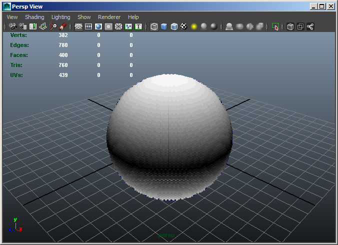The height and width of the screenshot is (245, 338).
Task: Click the vertex count value 382
Action: [x=63, y=35]
